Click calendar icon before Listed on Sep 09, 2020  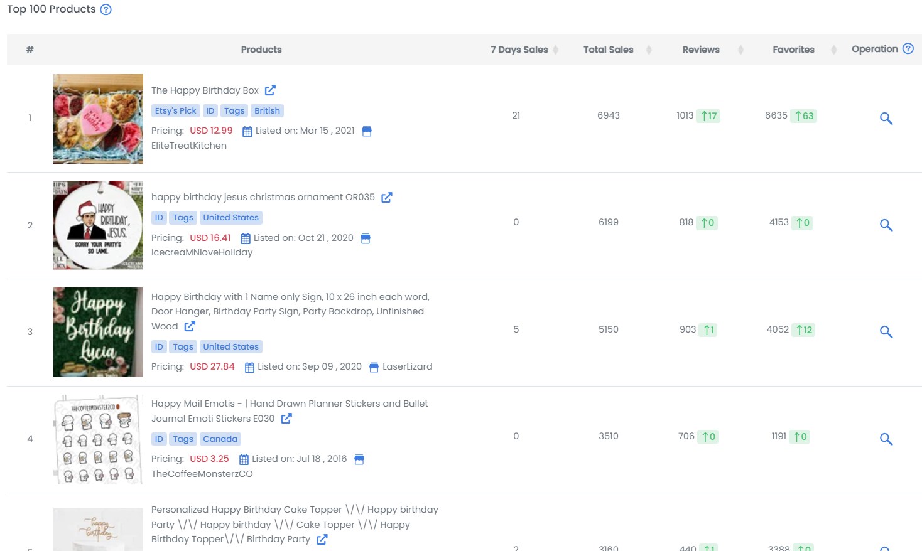coord(249,367)
